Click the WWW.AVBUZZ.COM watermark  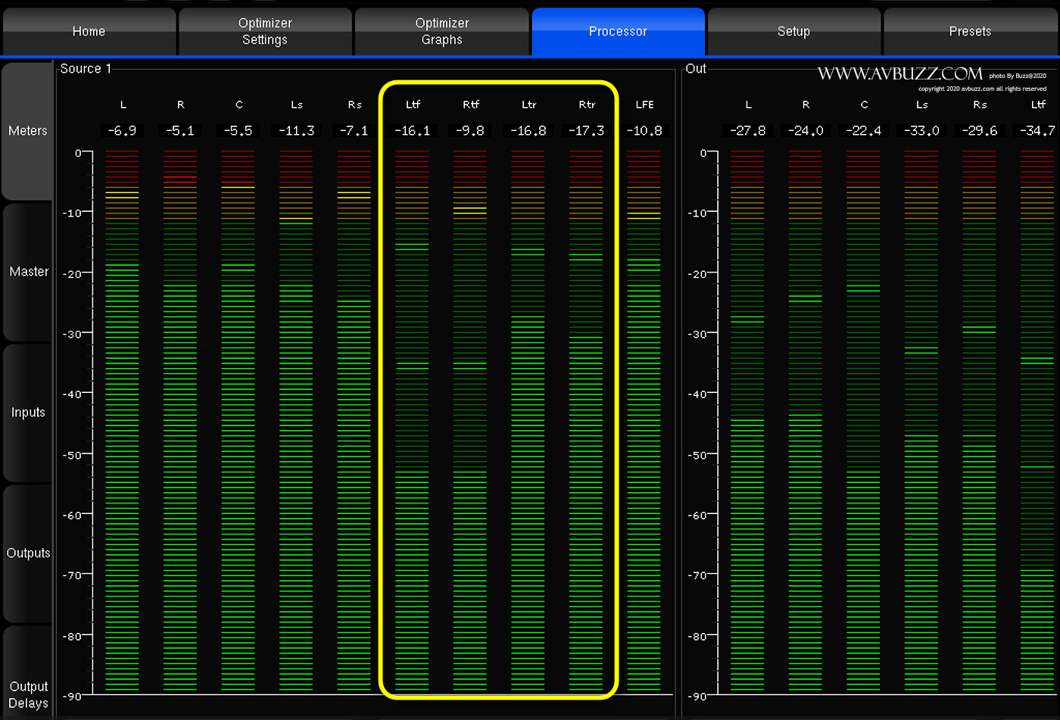coord(899,74)
